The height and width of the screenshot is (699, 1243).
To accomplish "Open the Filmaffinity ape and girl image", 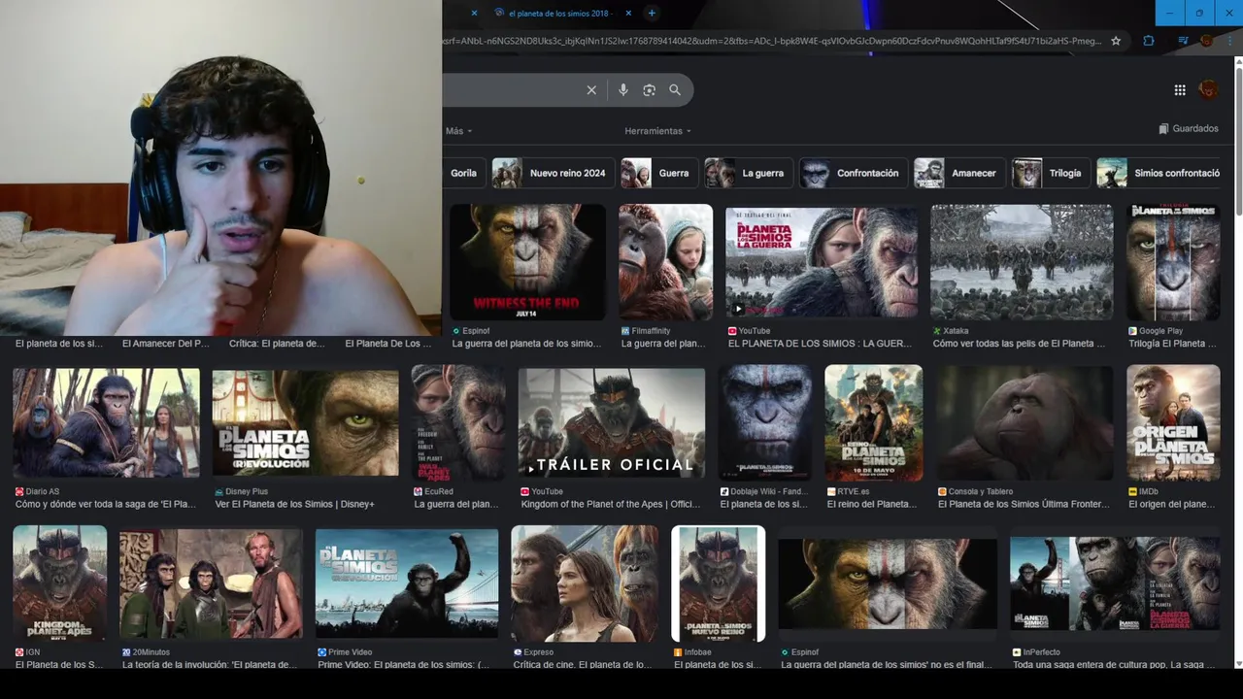I will point(665,262).
